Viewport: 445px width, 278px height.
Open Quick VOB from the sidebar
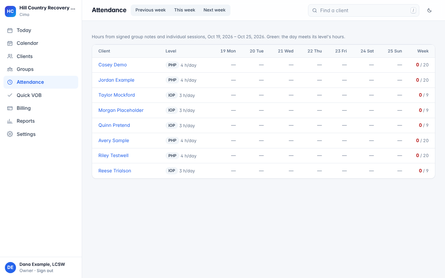tap(41, 95)
